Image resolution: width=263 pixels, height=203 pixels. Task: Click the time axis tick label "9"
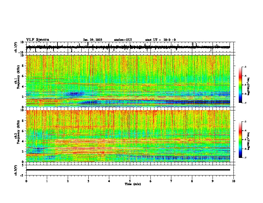pos(213,181)
